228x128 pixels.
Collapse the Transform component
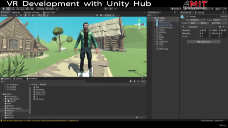coord(181,27)
